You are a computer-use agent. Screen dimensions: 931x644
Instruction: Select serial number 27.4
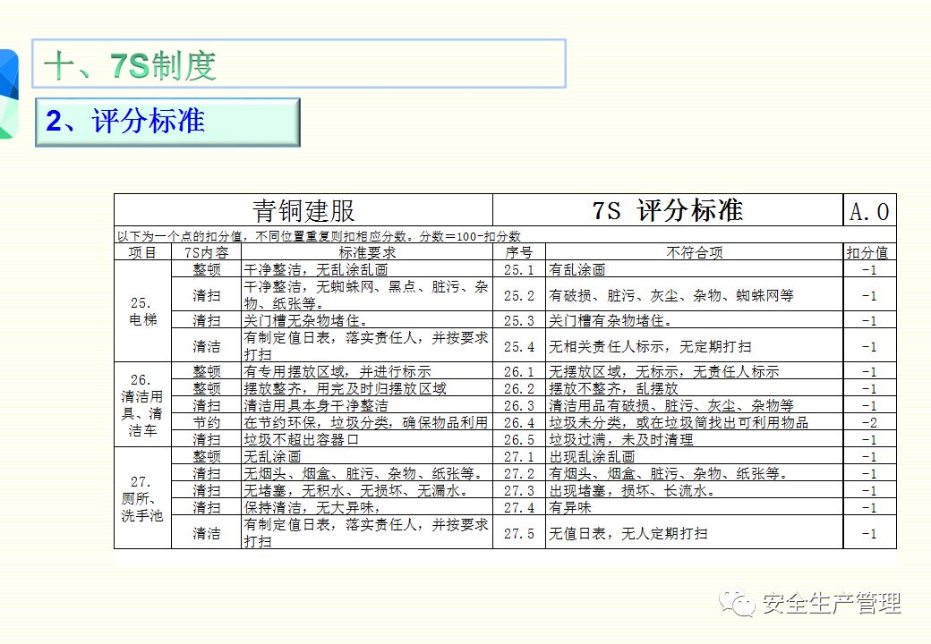tap(519, 507)
